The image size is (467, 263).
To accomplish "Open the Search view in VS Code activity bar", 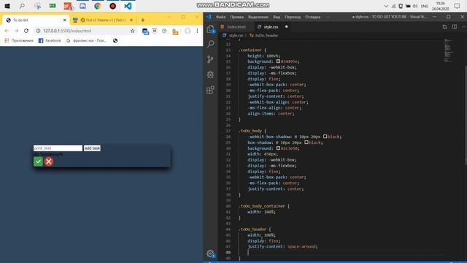I will click(x=211, y=44).
